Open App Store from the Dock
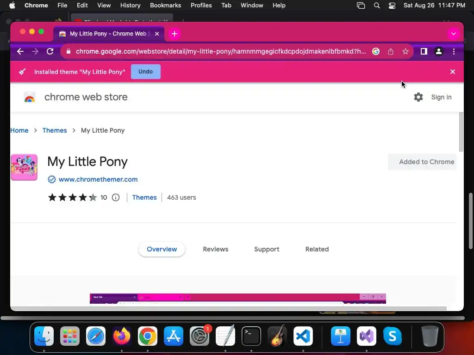This screenshot has height=355, width=474. tap(174, 336)
